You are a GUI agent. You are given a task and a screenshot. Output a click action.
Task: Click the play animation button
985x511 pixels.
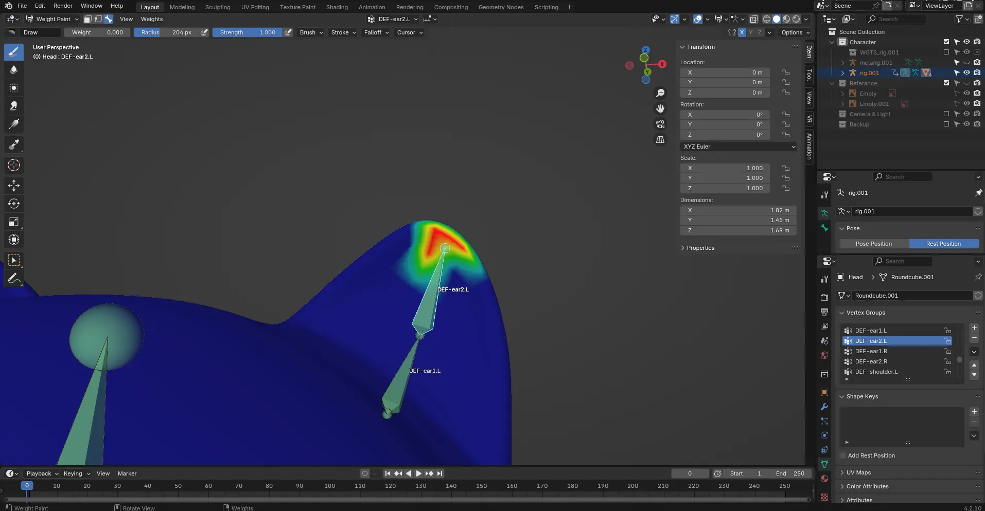tap(419, 473)
